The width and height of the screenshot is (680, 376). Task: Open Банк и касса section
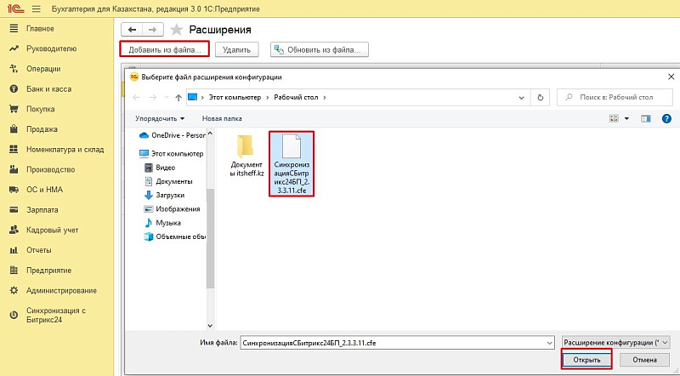(x=47, y=89)
